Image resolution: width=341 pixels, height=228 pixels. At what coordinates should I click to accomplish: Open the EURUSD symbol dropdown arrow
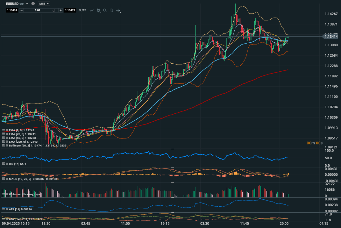[x=27, y=4]
